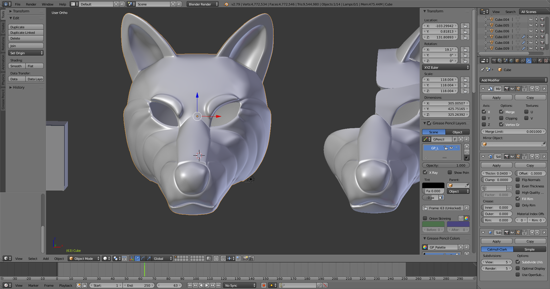Click the play animation button in timeline
Screen dimensions: 550x289
tap(207, 285)
